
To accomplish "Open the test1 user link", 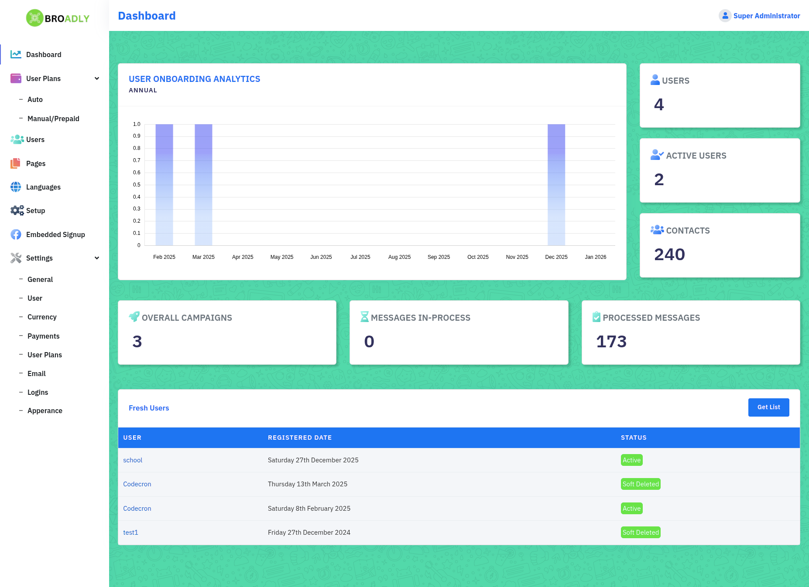I will [x=130, y=533].
